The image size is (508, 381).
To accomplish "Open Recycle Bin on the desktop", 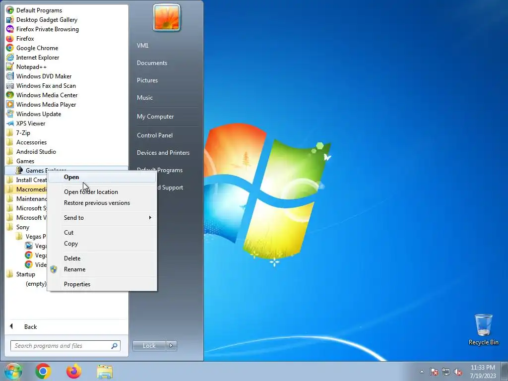I will click(483, 329).
